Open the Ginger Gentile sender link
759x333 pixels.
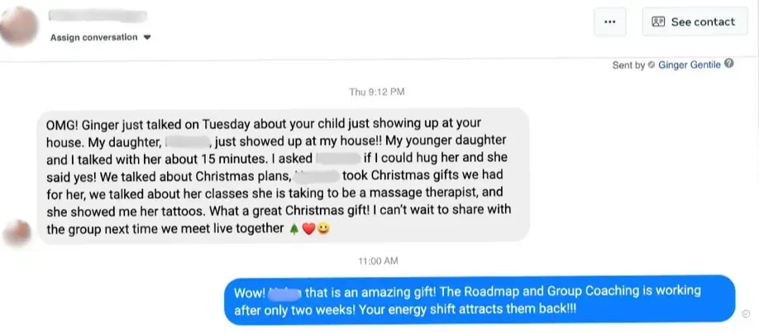coord(690,64)
